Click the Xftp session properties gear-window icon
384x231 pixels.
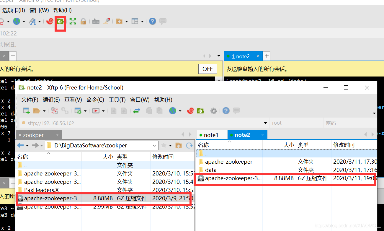[78, 111]
